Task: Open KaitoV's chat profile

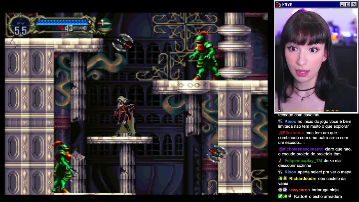Action: click(300, 197)
